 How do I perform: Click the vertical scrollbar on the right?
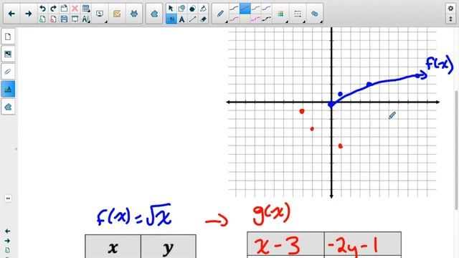(456, 150)
